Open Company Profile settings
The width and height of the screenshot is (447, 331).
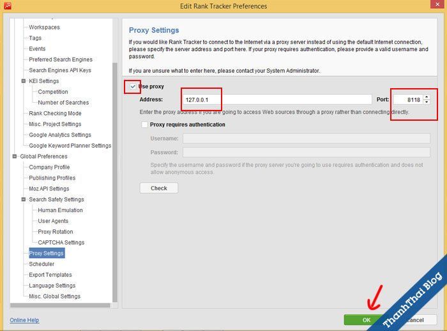point(49,167)
